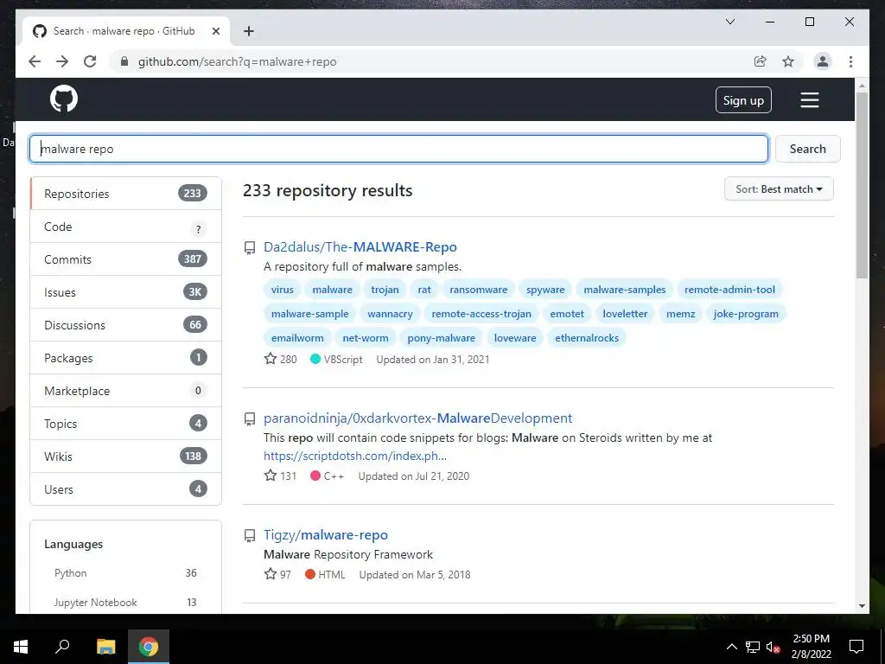
Task: Go back with the browser back arrow
Action: [x=35, y=61]
